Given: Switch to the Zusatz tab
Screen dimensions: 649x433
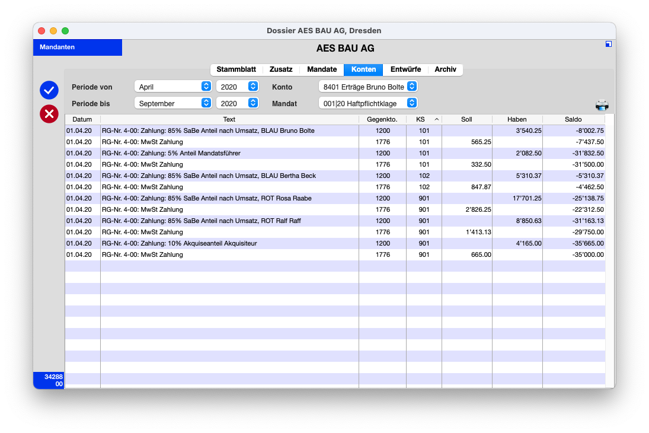Looking at the screenshot, I should (280, 69).
